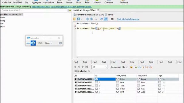Open the Roles manager
Image resolution: width=184 pixels, height=103 pixels.
click(x=87, y=2)
